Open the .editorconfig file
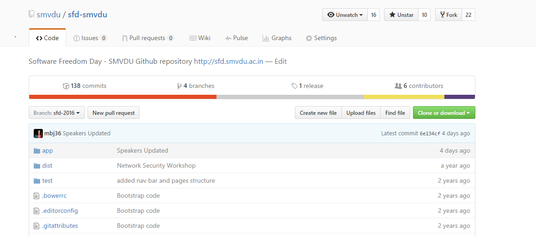The width and height of the screenshot is (536, 236). (x=60, y=211)
